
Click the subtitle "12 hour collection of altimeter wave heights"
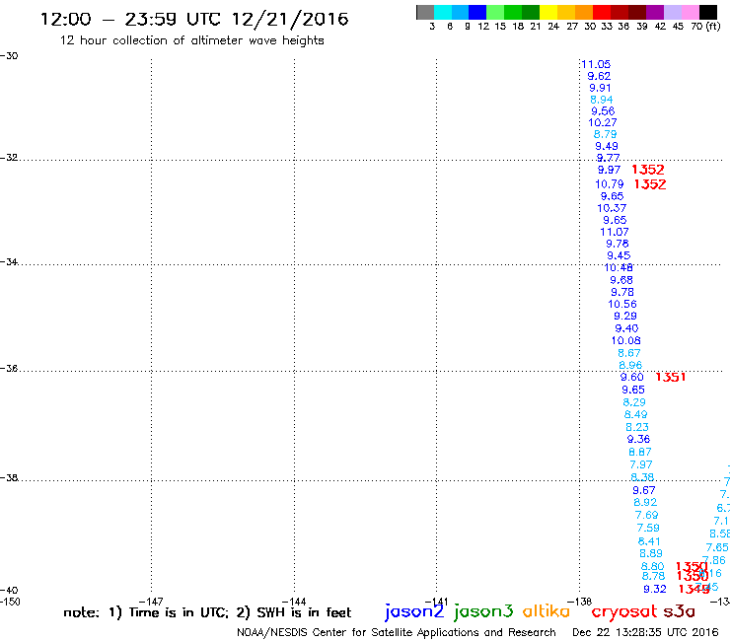pyautogui.click(x=191, y=40)
